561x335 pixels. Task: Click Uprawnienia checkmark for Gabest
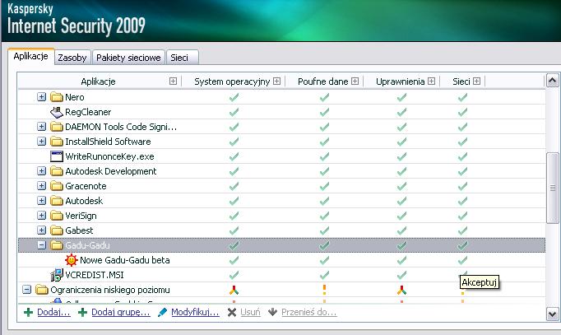(401, 230)
